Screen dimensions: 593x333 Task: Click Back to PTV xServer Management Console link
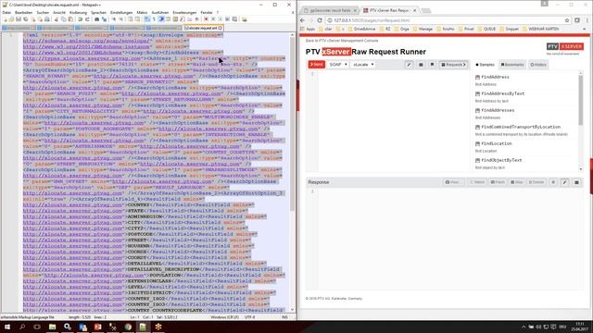(342, 41)
